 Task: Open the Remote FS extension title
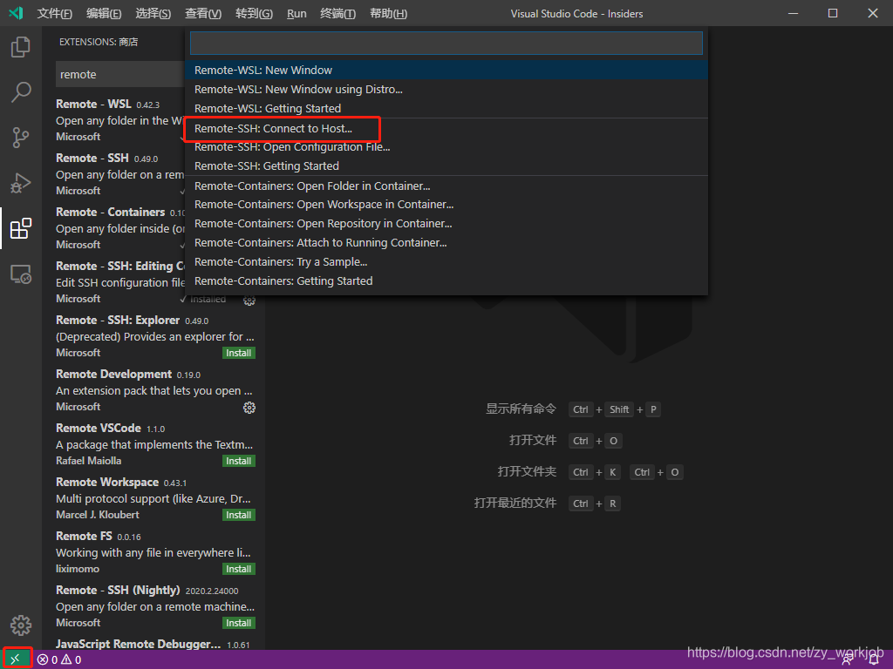(x=84, y=536)
